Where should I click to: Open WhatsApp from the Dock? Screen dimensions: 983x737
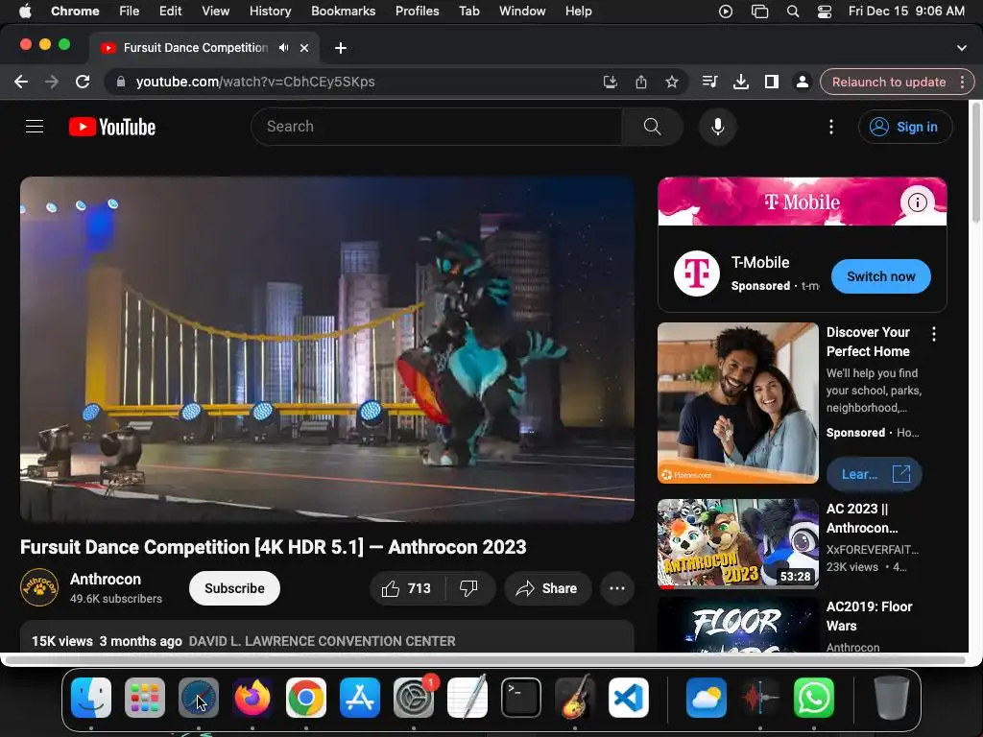click(x=814, y=698)
